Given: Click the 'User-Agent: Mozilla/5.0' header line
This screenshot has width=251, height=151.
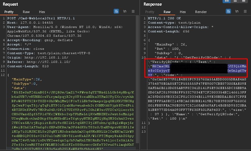Looking at the screenshot, I should tap(65, 27).
